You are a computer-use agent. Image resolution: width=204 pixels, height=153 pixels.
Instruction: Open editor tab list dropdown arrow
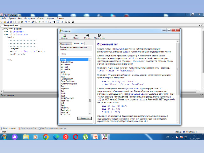pyautogui.click(x=200, y=25)
